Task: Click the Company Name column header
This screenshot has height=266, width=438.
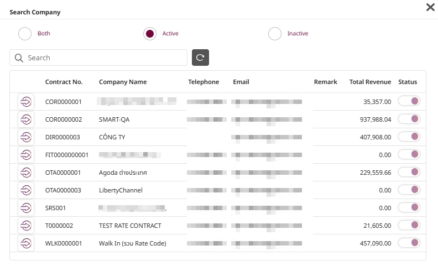Action: 123,82
